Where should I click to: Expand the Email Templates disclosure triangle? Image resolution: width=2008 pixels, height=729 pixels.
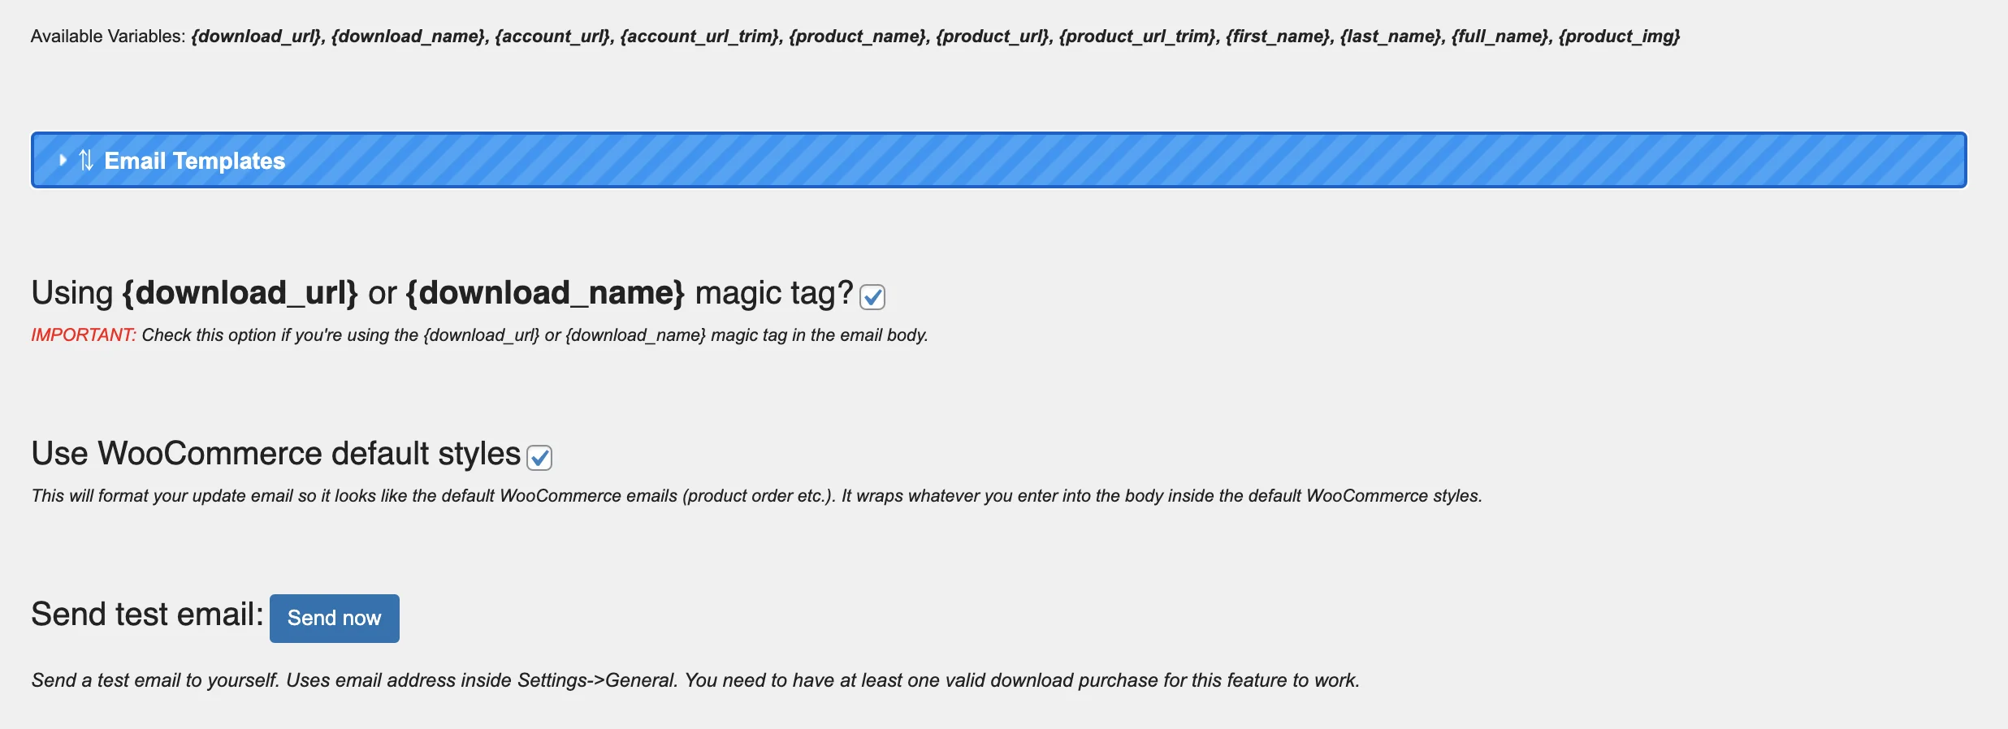click(63, 160)
